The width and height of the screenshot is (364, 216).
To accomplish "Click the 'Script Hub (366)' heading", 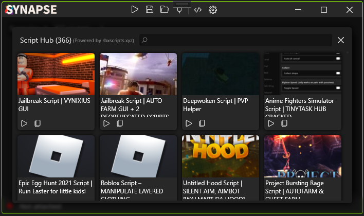I will tap(45, 40).
